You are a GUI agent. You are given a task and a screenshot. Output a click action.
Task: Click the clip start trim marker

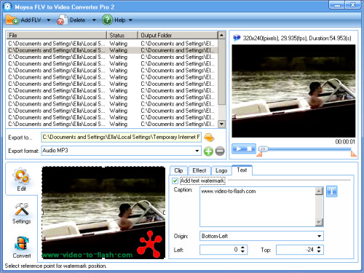tap(259, 154)
